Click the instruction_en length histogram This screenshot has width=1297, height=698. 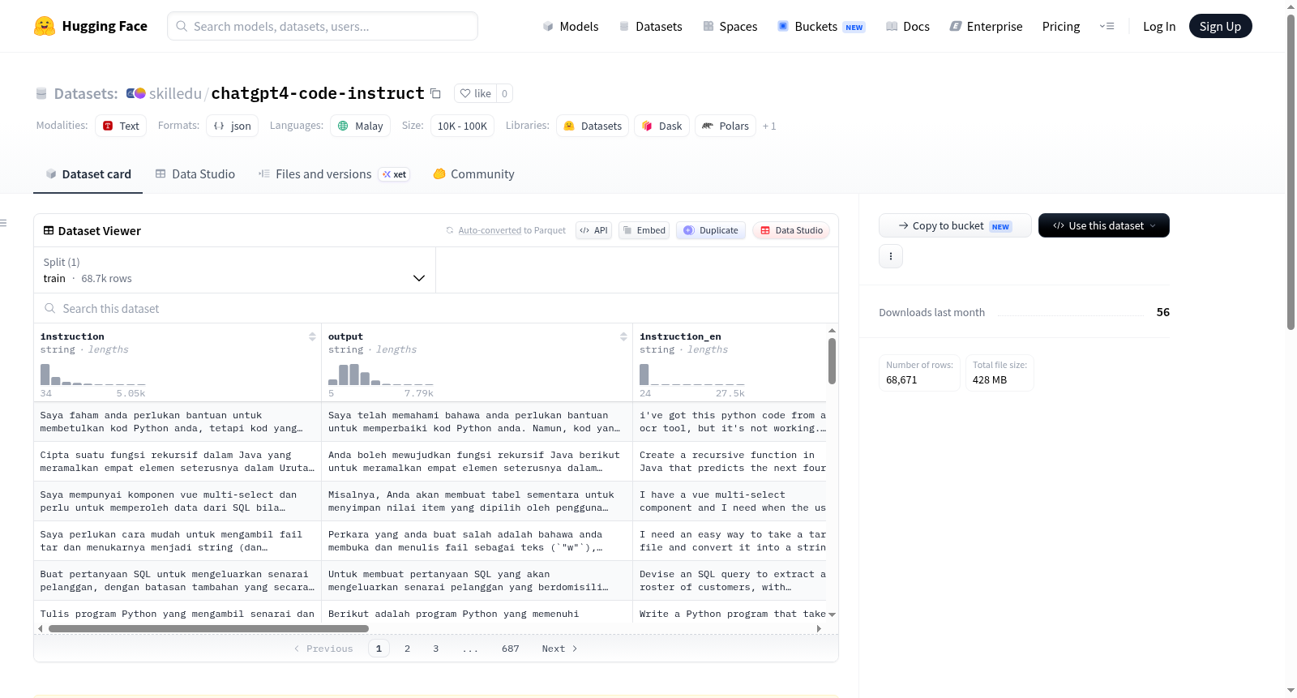pyautogui.click(x=691, y=374)
